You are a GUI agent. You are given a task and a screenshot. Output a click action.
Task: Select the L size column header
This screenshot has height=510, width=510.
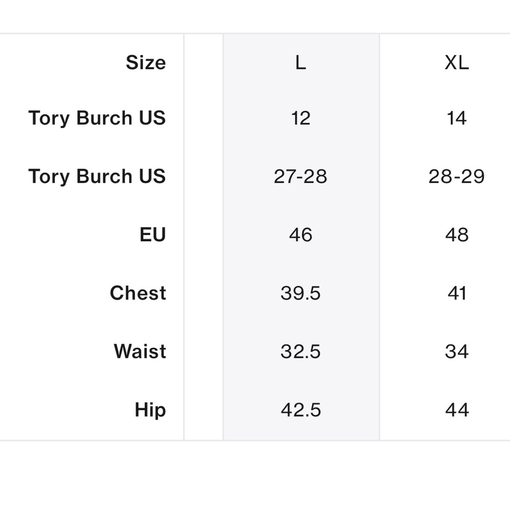[300, 63]
